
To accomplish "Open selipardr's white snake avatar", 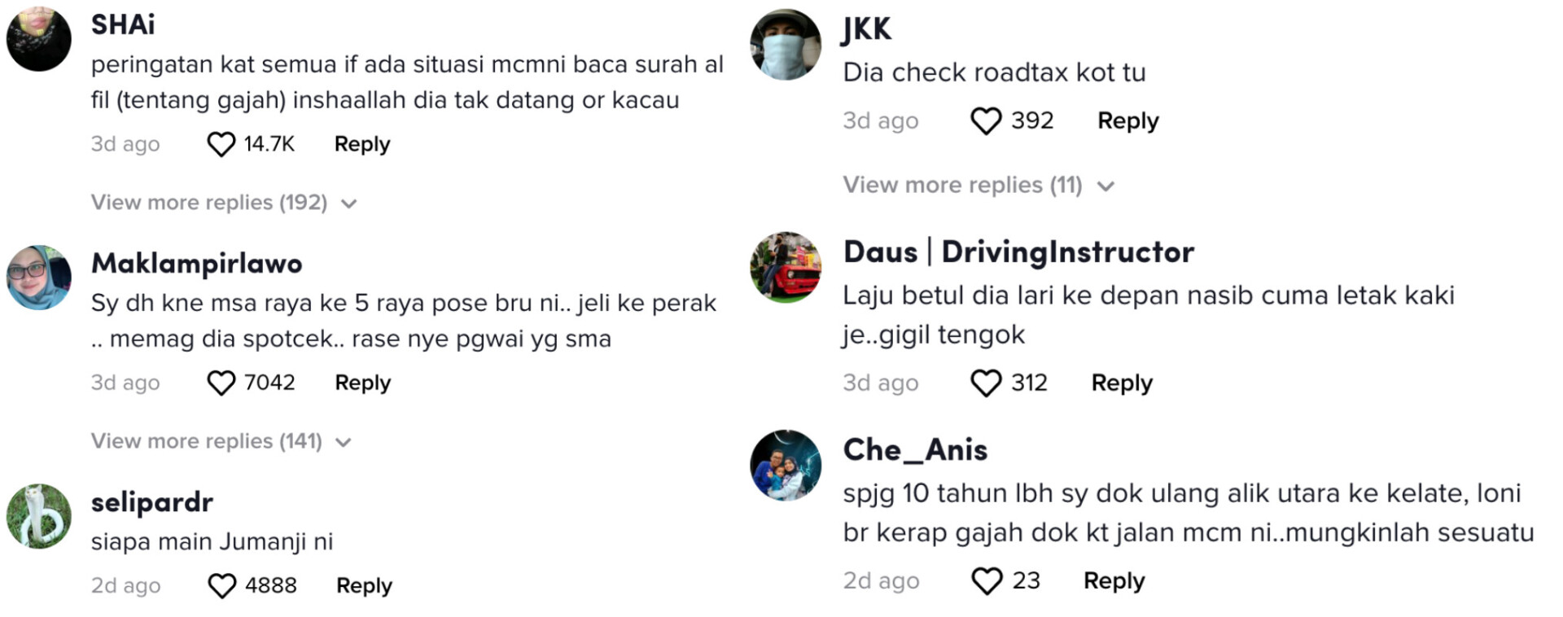I will [x=39, y=516].
